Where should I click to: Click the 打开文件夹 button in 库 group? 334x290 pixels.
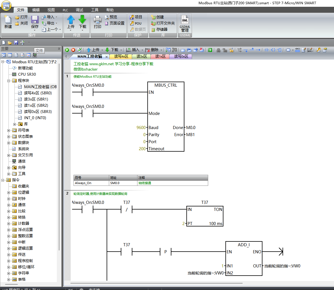[x=163, y=23]
